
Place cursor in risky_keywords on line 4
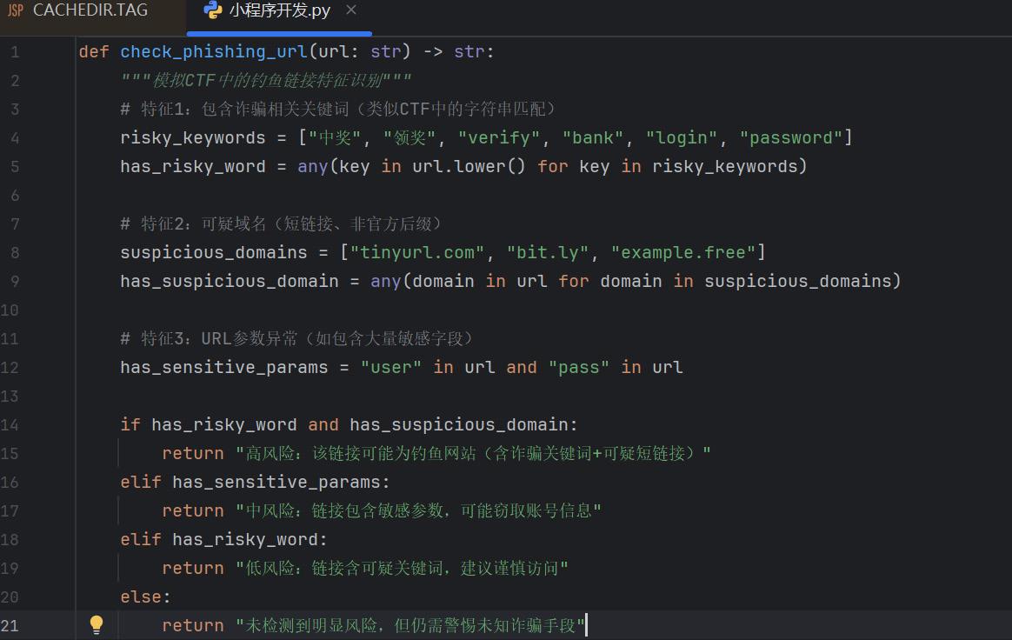click(x=192, y=137)
